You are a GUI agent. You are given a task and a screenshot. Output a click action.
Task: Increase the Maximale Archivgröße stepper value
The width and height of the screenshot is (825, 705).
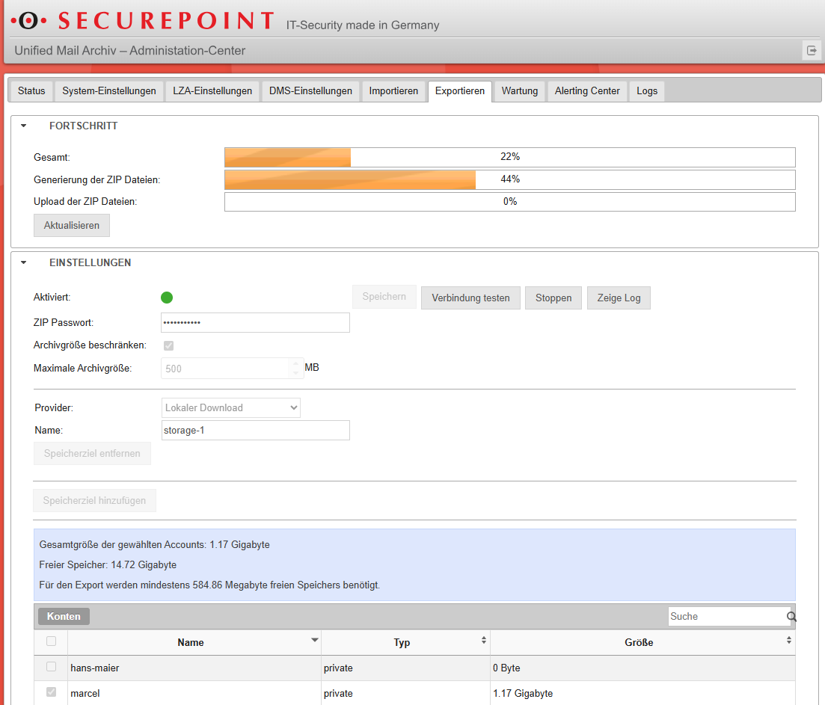(x=295, y=363)
